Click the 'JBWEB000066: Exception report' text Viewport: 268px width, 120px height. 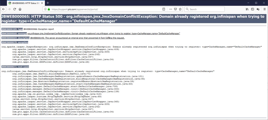click(38, 29)
